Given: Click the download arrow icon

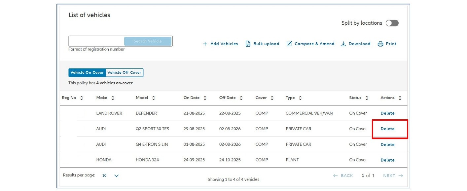Looking at the screenshot, I should pyautogui.click(x=343, y=44).
